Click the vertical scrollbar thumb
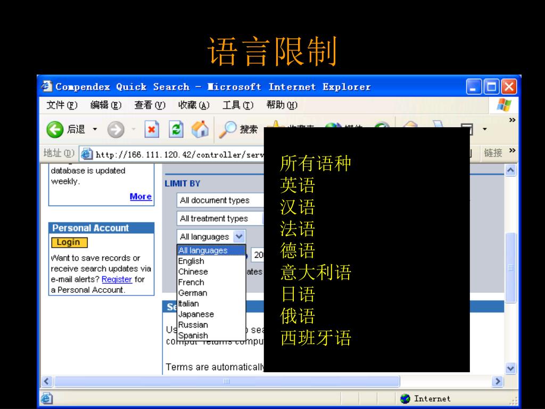This screenshot has width=545, height=409. pyautogui.click(x=510, y=267)
